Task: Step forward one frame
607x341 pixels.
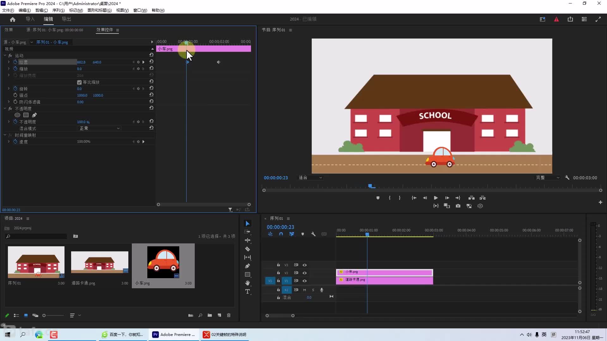Action: click(447, 198)
